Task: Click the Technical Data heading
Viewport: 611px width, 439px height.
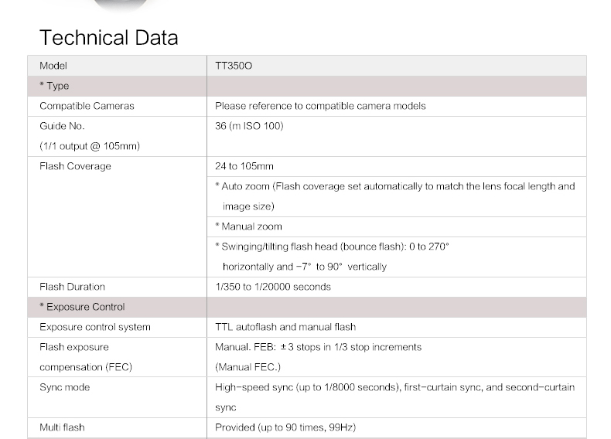Action: (x=108, y=37)
